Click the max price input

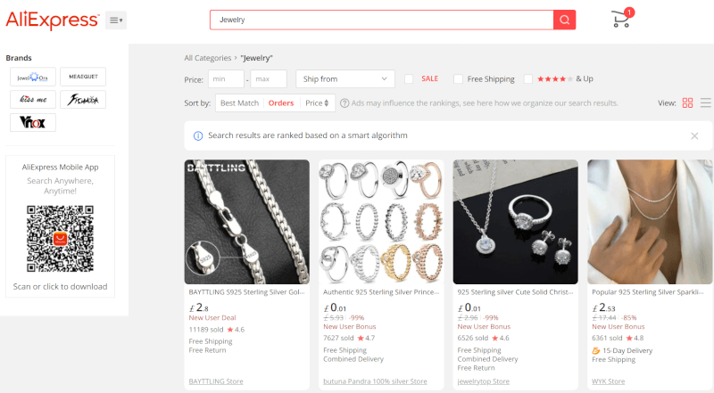[x=269, y=78]
